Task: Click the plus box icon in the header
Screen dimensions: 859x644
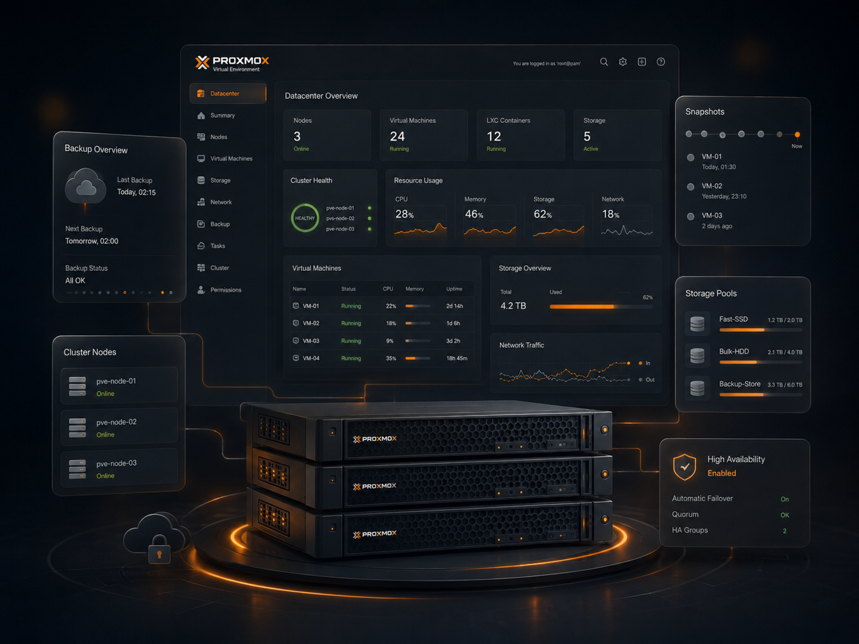Action: 642,62
